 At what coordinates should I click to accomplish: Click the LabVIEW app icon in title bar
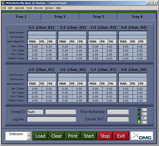coord(3,3)
